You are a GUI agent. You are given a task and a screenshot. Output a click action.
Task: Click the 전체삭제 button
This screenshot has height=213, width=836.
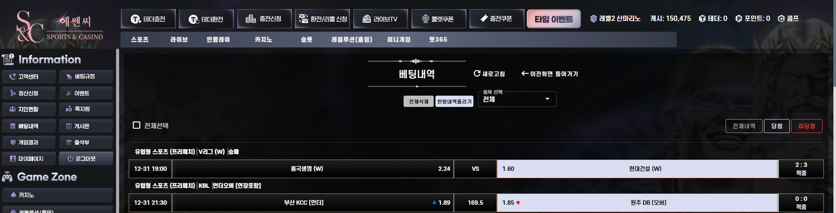[x=418, y=101]
